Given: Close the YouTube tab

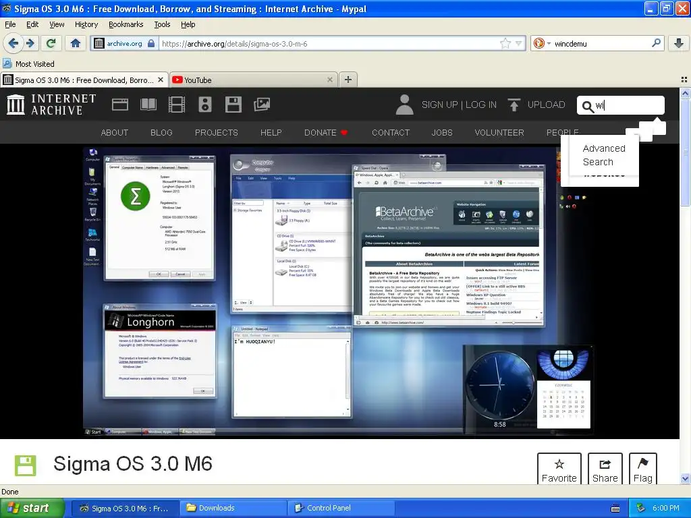Looking at the screenshot, I should (329, 80).
